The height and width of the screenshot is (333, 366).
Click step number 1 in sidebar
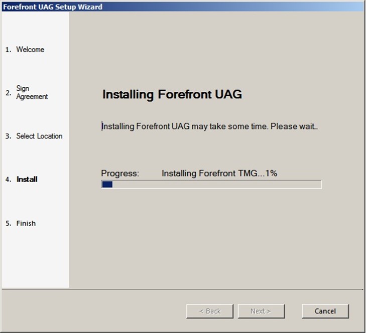tap(8, 50)
